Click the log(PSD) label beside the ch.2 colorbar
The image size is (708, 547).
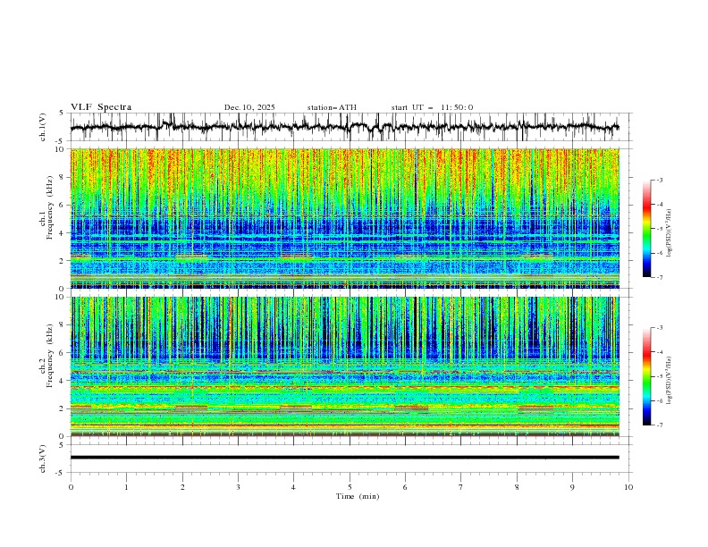669,381
